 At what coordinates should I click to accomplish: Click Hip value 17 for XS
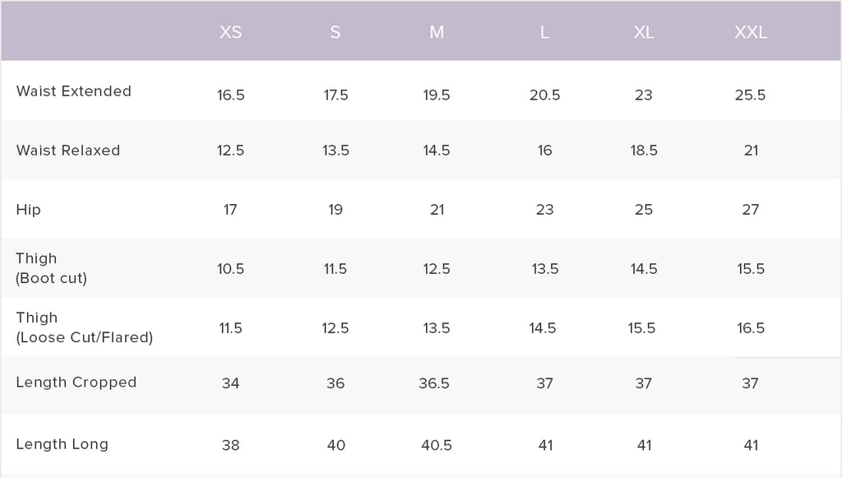coord(230,210)
